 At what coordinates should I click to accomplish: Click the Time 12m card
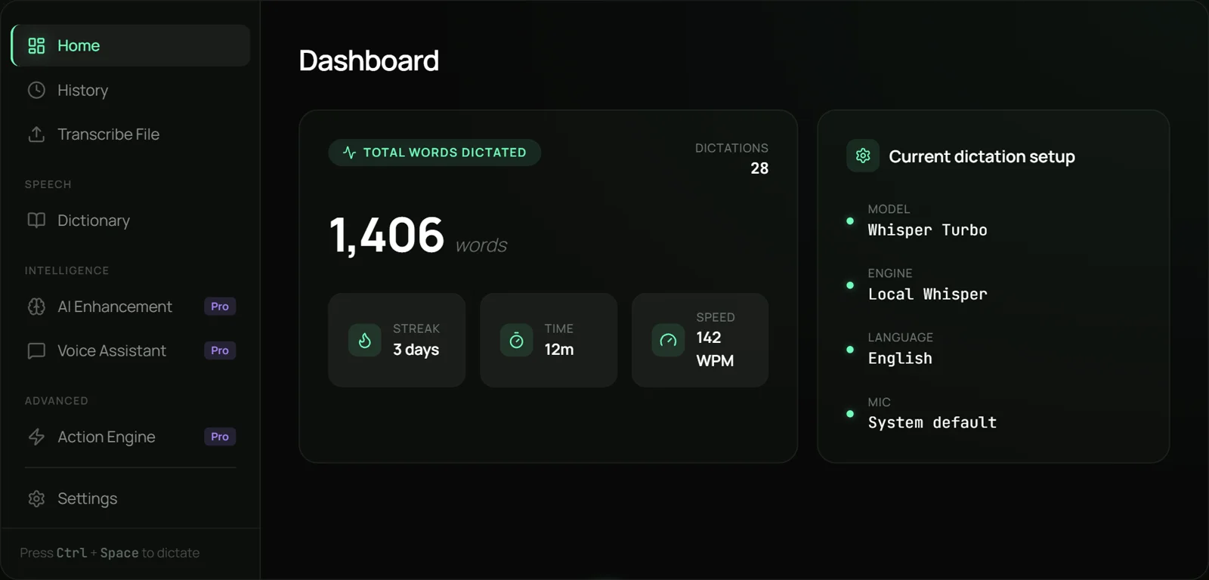[x=549, y=340]
